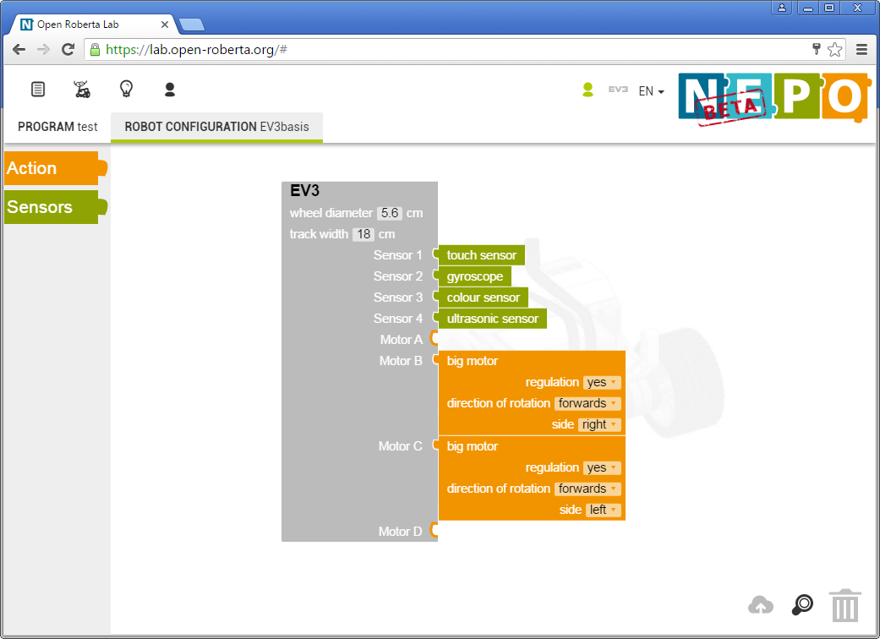Edit the wheel diameter 5.6 field
Screen dimensions: 880x639
(x=390, y=213)
